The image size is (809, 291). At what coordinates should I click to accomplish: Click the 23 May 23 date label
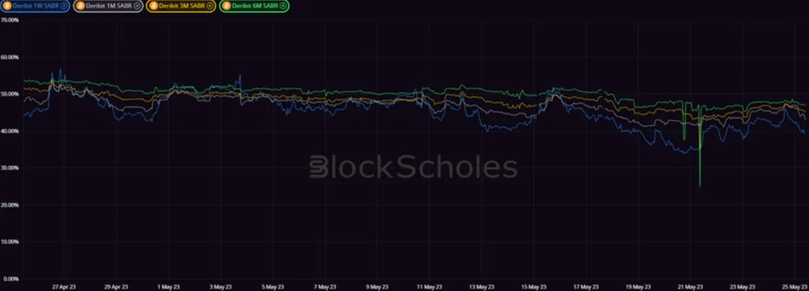(x=743, y=287)
